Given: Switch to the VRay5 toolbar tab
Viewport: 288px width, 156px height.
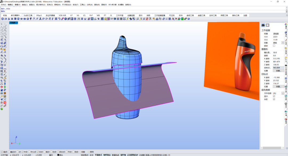Looking at the screenshot, I should click(39, 15).
